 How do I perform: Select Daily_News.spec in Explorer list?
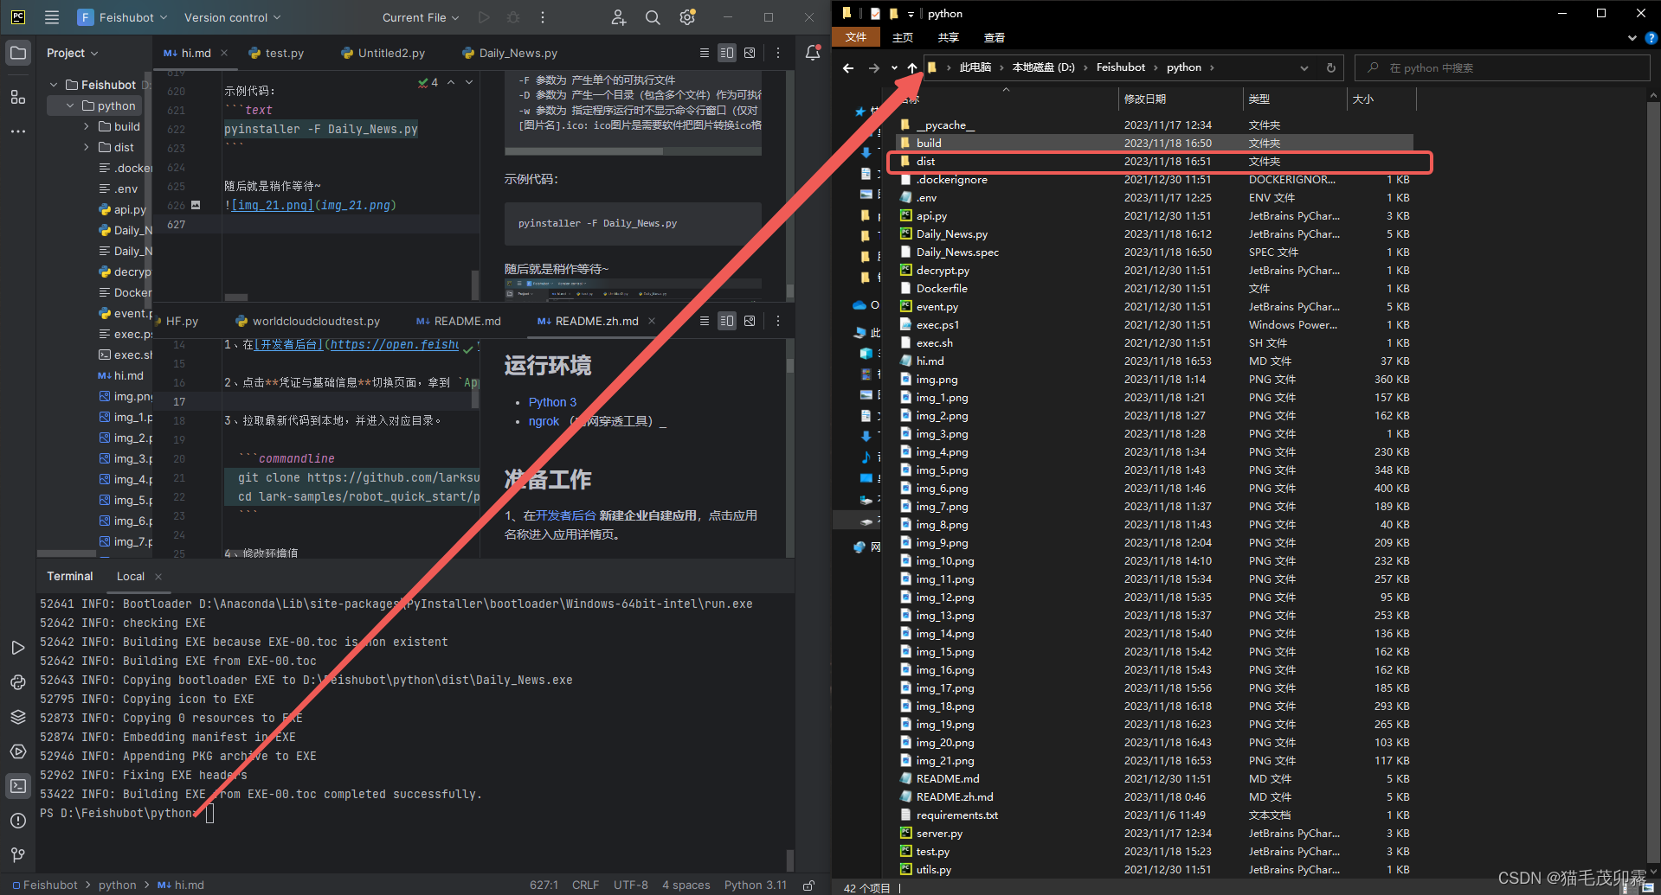tap(1156, 253)
